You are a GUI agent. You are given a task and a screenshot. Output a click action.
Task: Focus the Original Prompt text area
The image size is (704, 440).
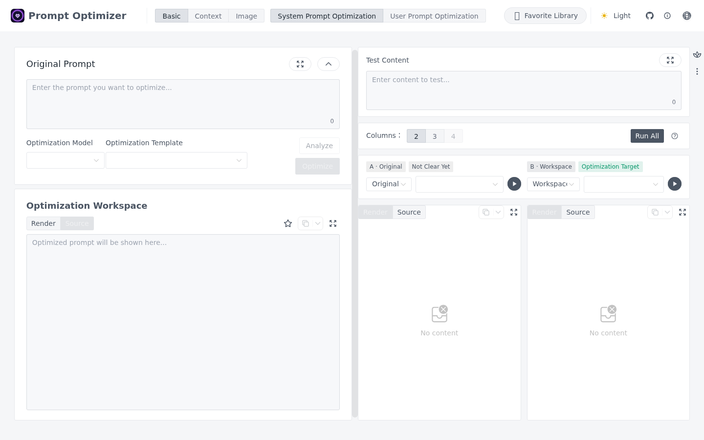click(x=183, y=104)
